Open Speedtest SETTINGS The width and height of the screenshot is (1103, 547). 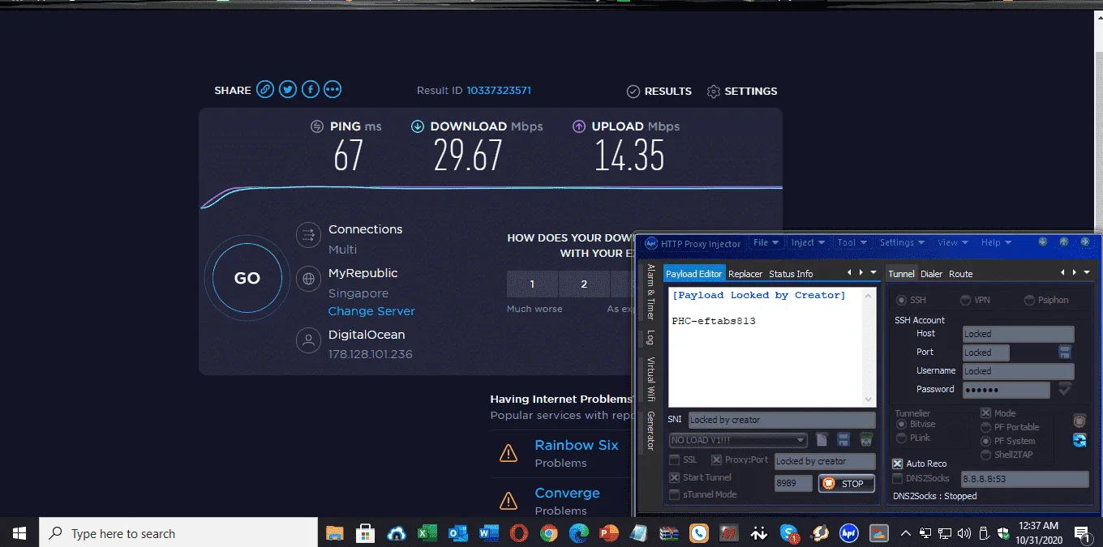tap(742, 92)
